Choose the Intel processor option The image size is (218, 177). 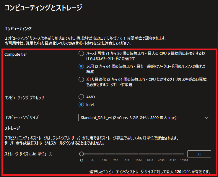coord(81,104)
